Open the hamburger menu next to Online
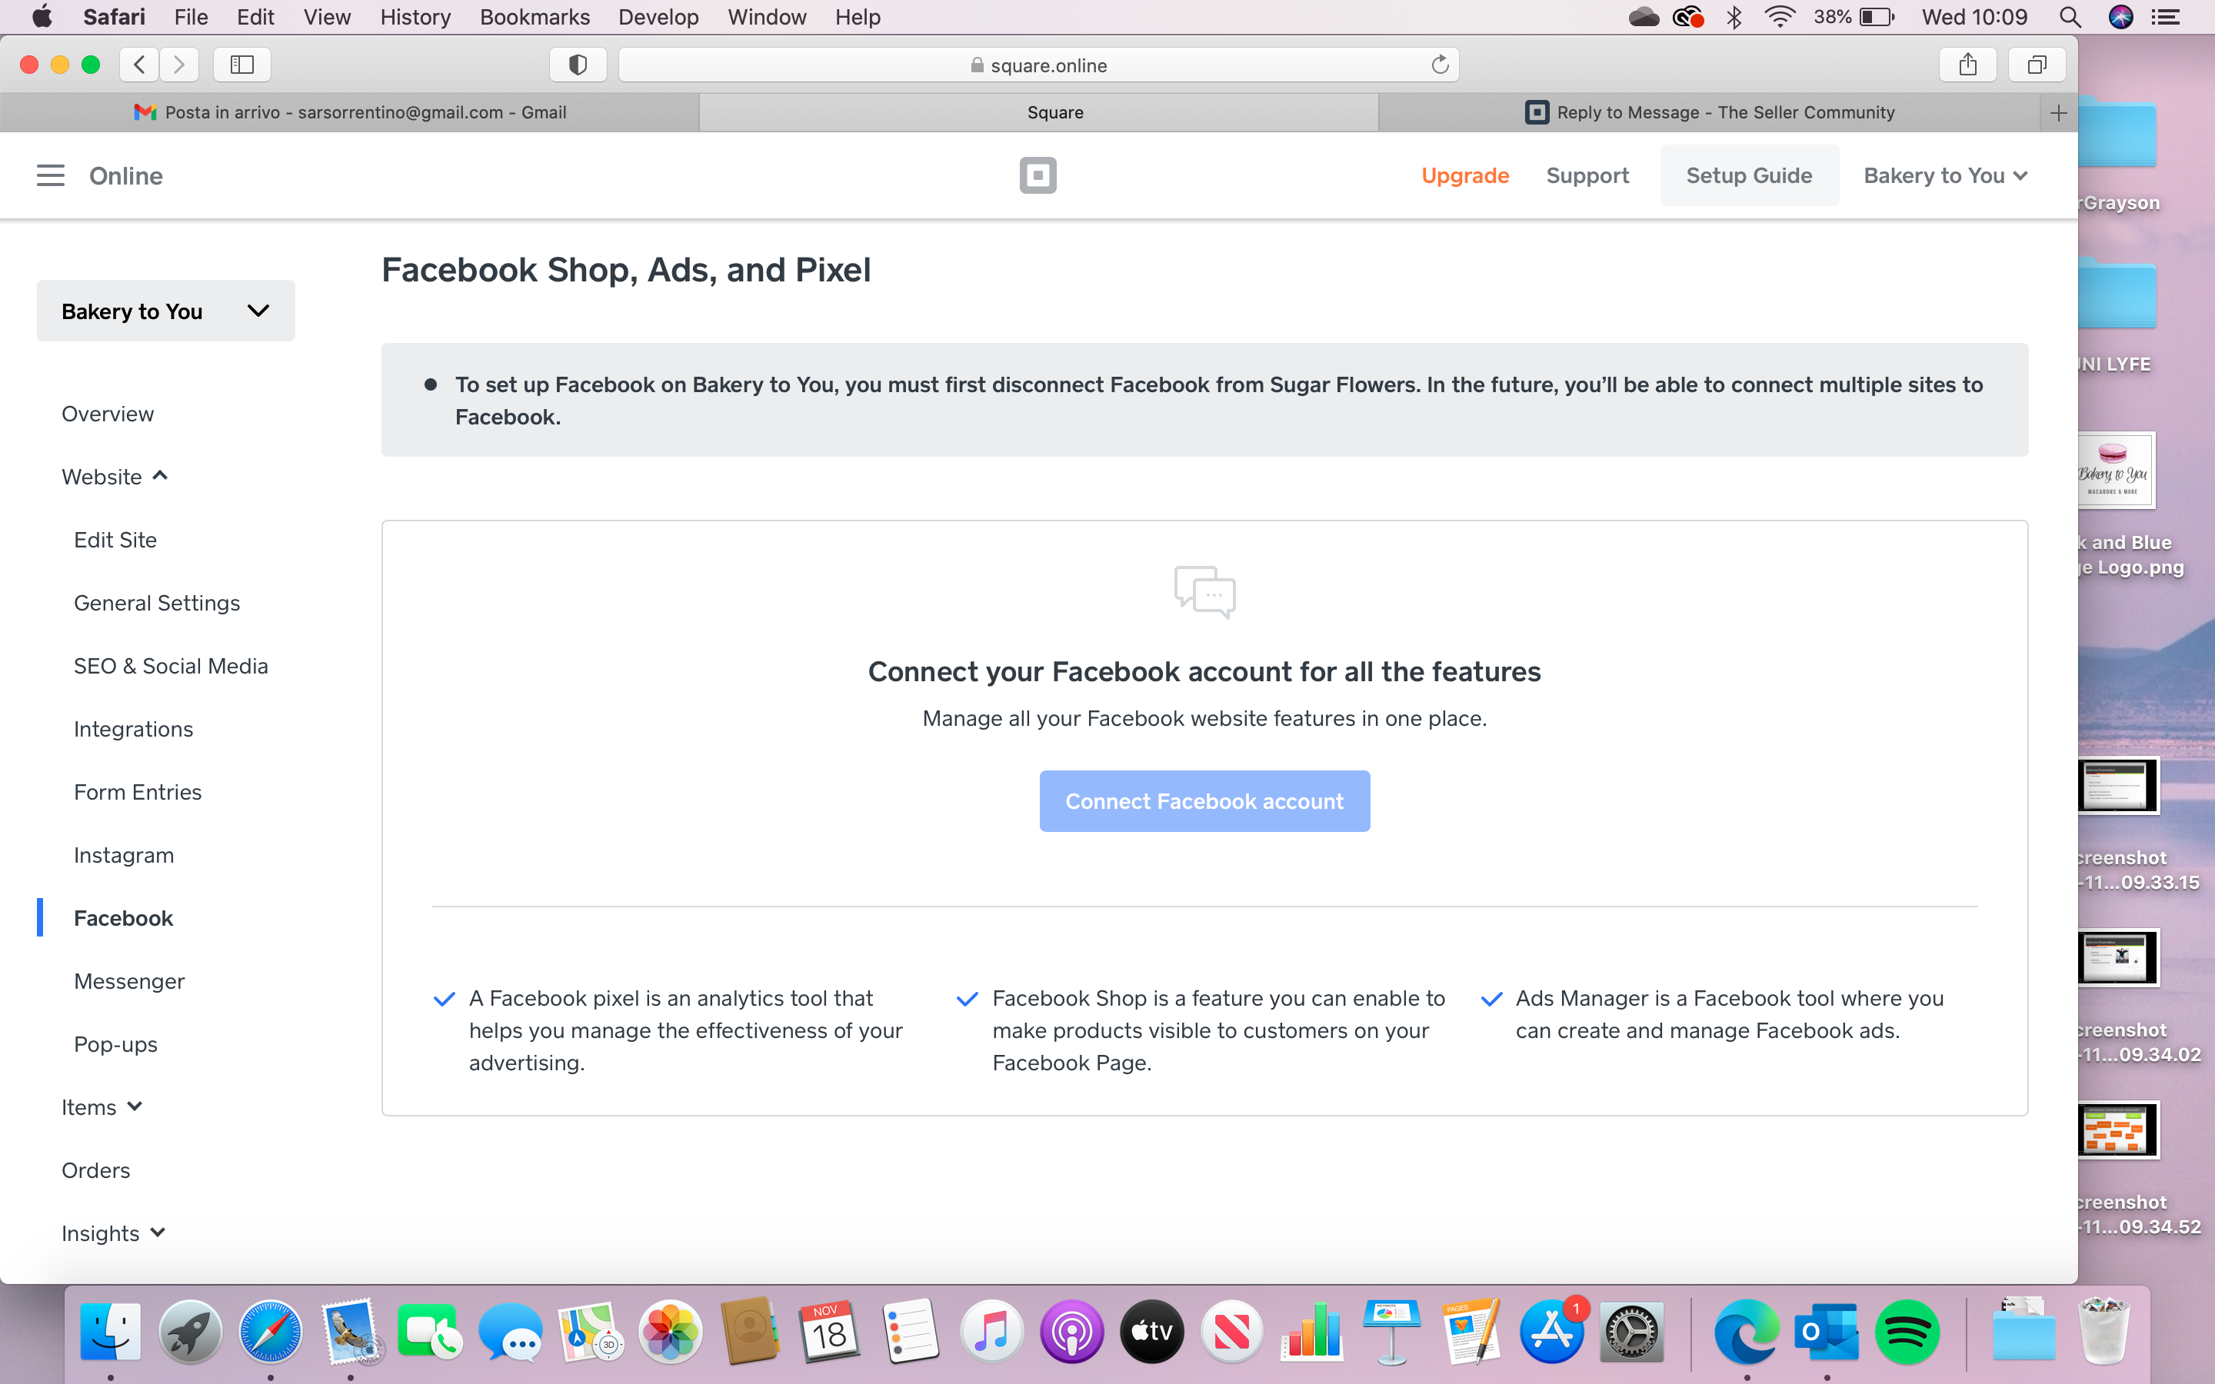Screen dimensions: 2215x1384 click(50, 175)
